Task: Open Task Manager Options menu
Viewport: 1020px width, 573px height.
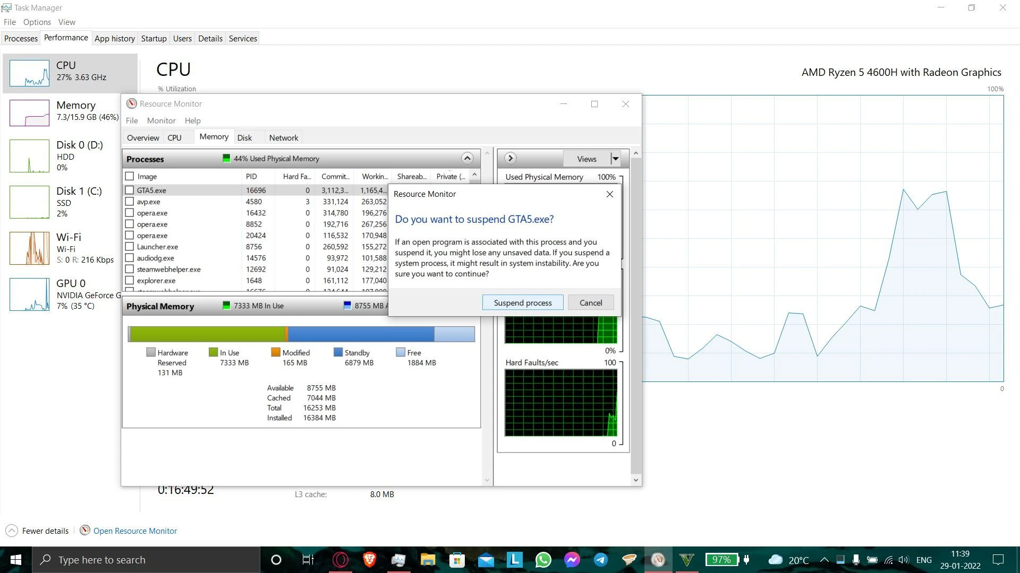Action: point(37,22)
